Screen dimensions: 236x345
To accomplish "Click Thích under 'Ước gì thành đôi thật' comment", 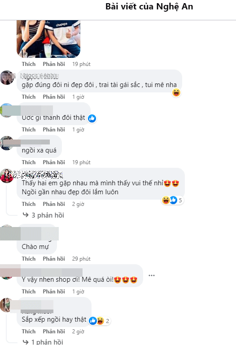I will pyautogui.click(x=29, y=130).
